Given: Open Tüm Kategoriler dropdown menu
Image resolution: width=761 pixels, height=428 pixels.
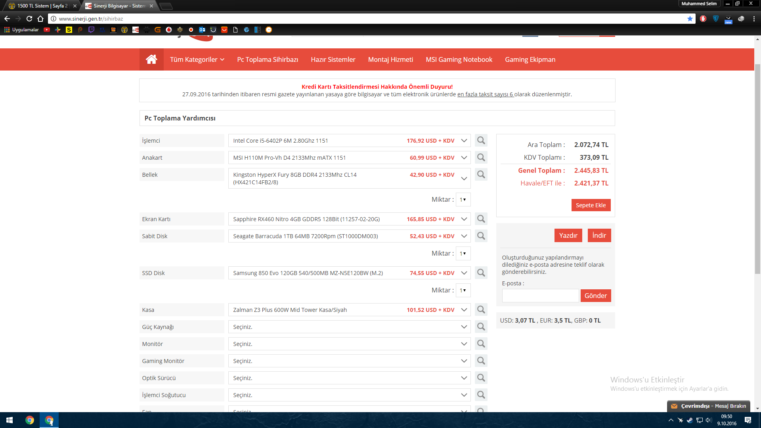Looking at the screenshot, I should pos(197,59).
